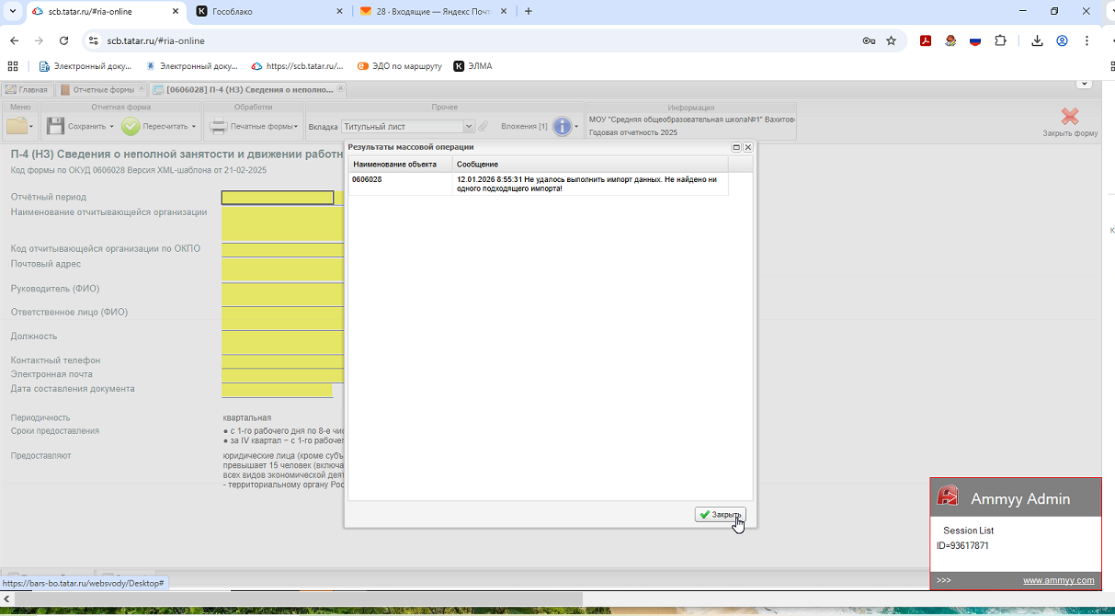Open the browser tab search chevron
This screenshot has height=616, width=1115.
(12, 12)
